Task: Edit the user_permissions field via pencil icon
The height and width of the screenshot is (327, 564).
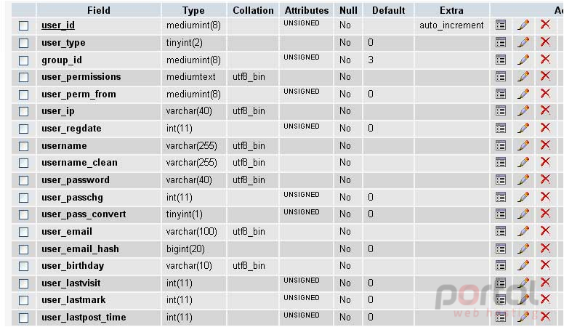Action: (523, 76)
